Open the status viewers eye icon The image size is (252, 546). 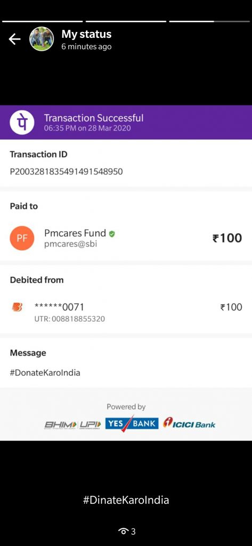123,531
